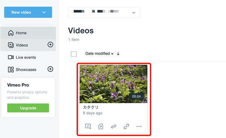Click the 00:04 duration badge
Viewport: 226px width, 138px height.
pos(136,96)
